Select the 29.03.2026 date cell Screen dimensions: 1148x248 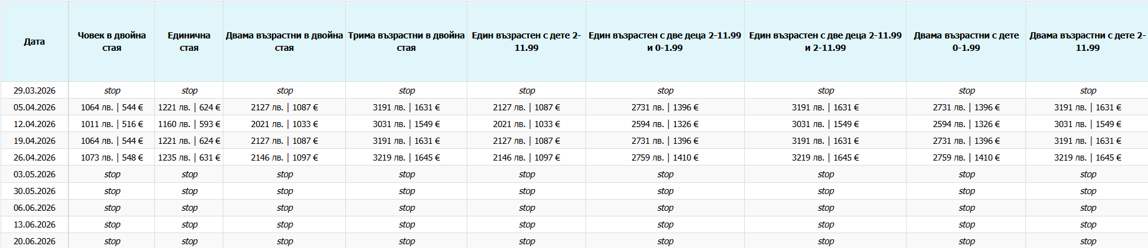[34, 91]
